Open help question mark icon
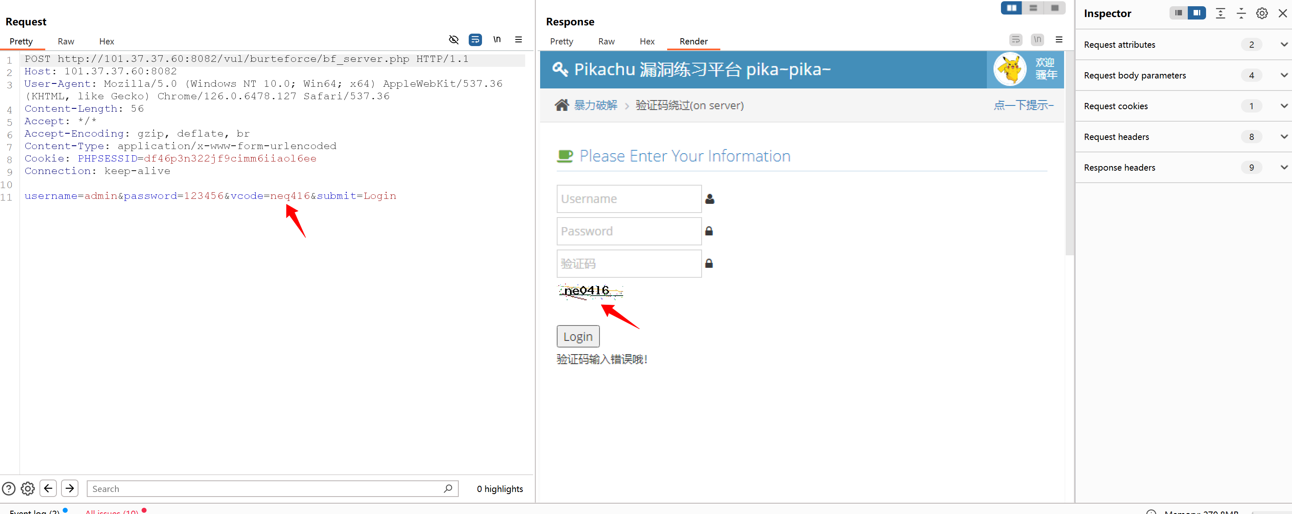 (x=9, y=488)
